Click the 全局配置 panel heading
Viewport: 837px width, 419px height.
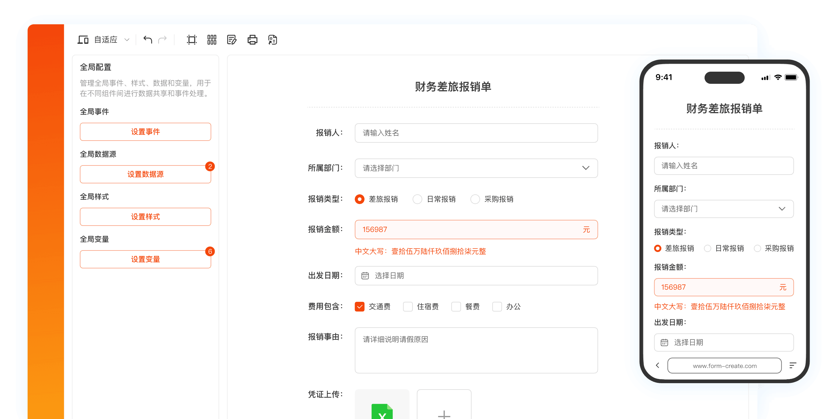click(x=96, y=67)
